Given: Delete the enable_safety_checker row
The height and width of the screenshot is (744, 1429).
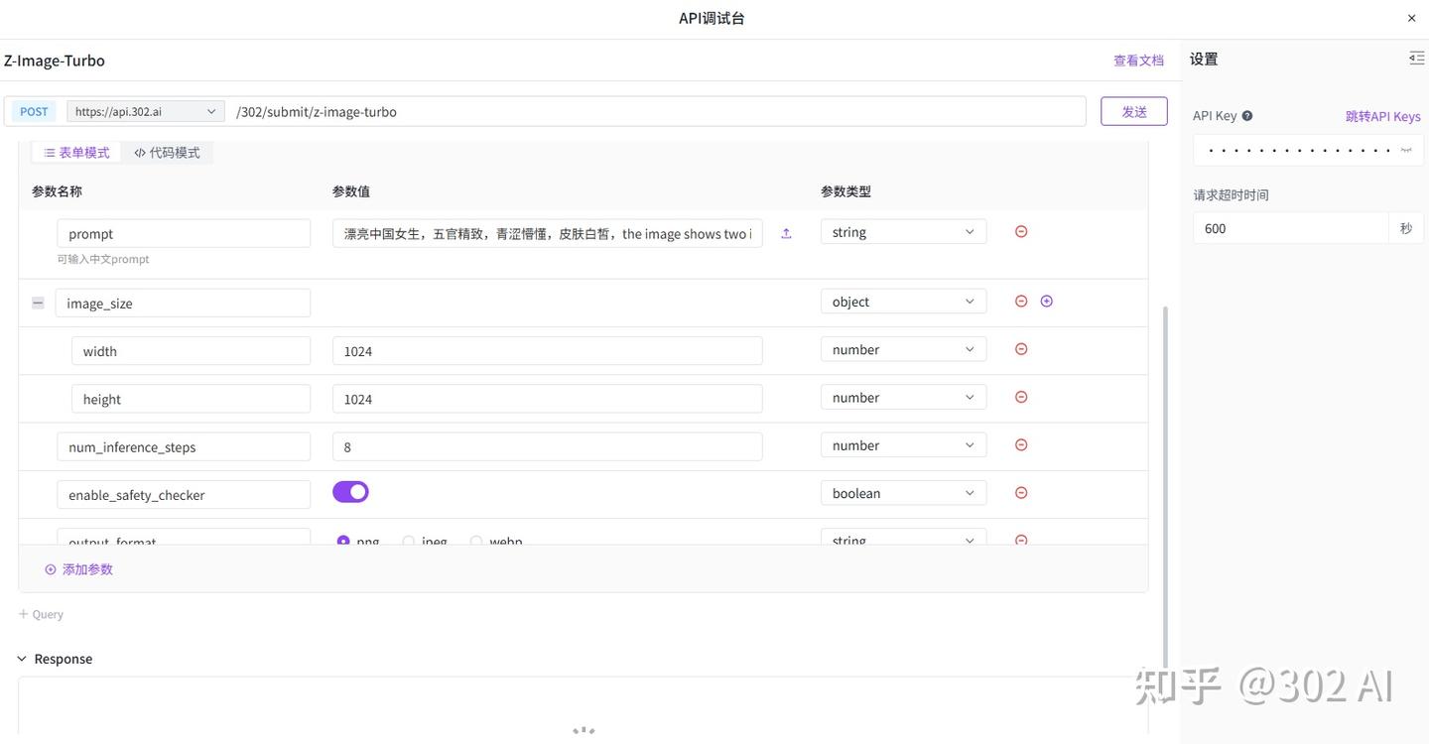Looking at the screenshot, I should pyautogui.click(x=1021, y=493).
